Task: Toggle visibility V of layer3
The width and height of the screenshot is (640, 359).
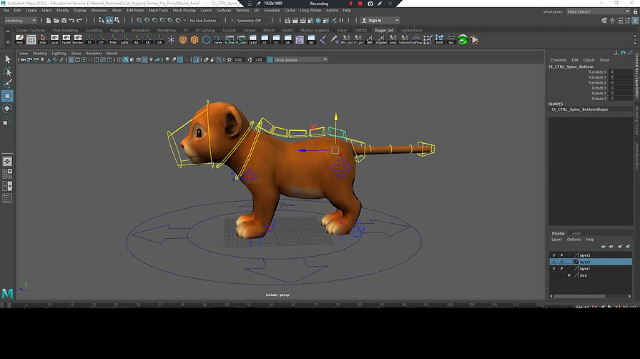Action: pyautogui.click(x=553, y=255)
